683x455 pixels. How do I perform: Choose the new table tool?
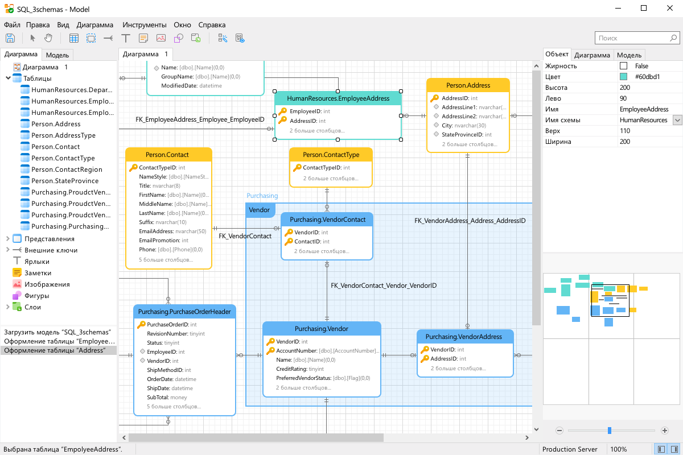tap(74, 38)
